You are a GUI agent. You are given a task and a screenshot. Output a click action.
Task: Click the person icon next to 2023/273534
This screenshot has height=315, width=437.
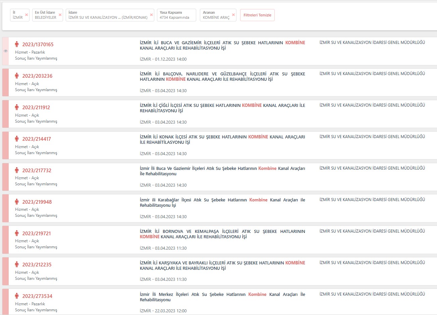point(17,296)
